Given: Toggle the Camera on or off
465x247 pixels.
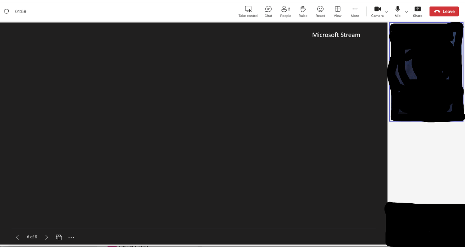Looking at the screenshot, I should pyautogui.click(x=377, y=11).
